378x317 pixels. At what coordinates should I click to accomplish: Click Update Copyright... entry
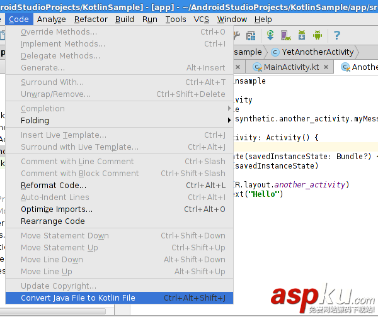pyautogui.click(x=119, y=286)
